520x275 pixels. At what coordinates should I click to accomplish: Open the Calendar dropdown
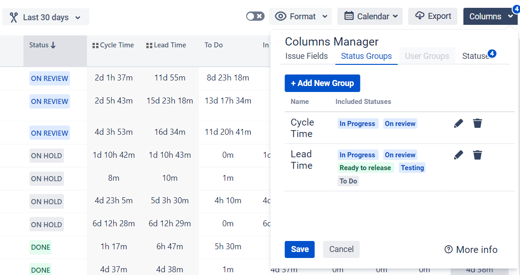pos(370,16)
